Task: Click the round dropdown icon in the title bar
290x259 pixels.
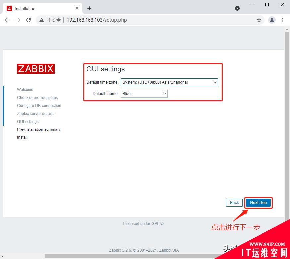Action: coord(237,8)
